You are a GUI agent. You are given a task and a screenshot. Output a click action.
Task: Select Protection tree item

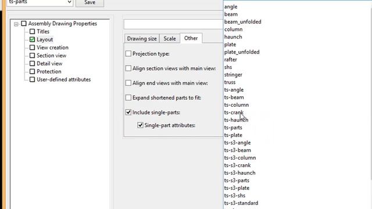49,71
